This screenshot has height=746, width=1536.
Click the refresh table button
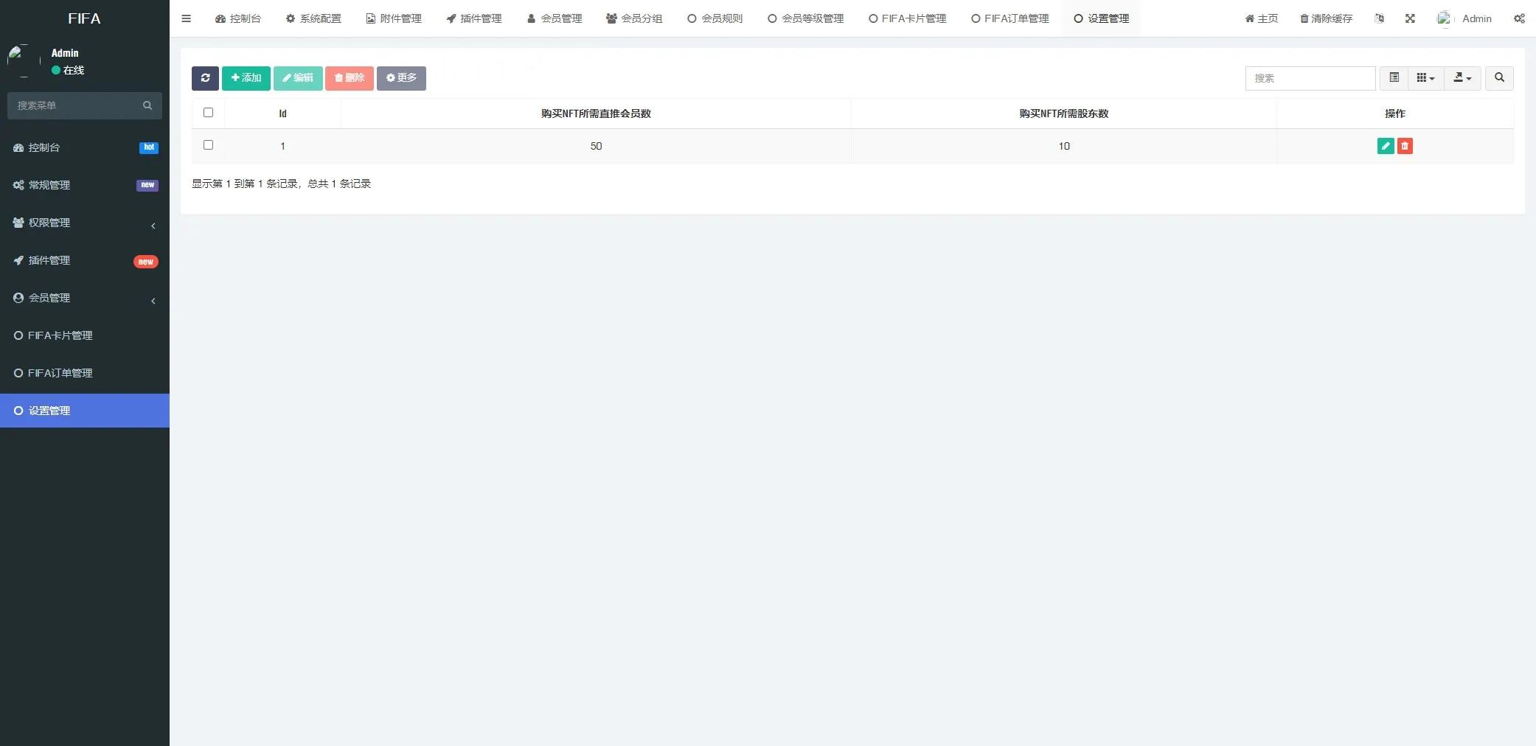pyautogui.click(x=205, y=78)
